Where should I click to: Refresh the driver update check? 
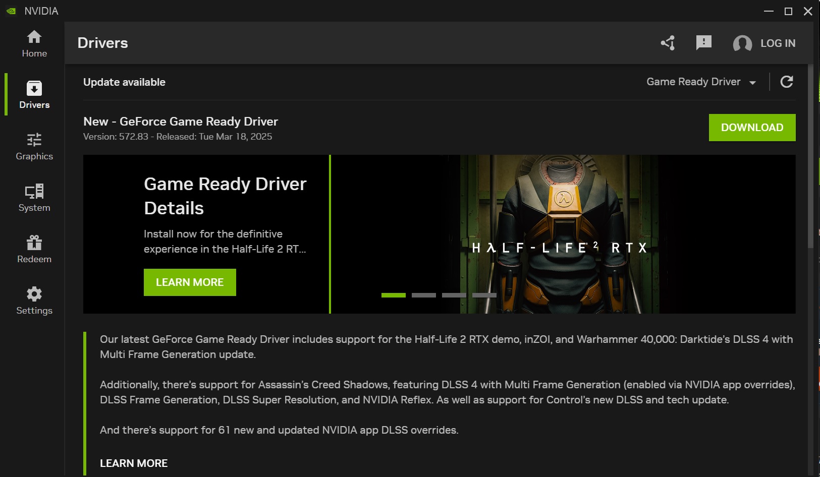[787, 81]
